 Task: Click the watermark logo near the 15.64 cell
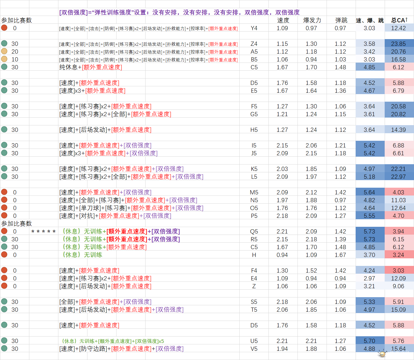coord(382,354)
